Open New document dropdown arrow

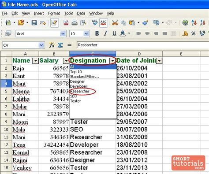click(14, 22)
